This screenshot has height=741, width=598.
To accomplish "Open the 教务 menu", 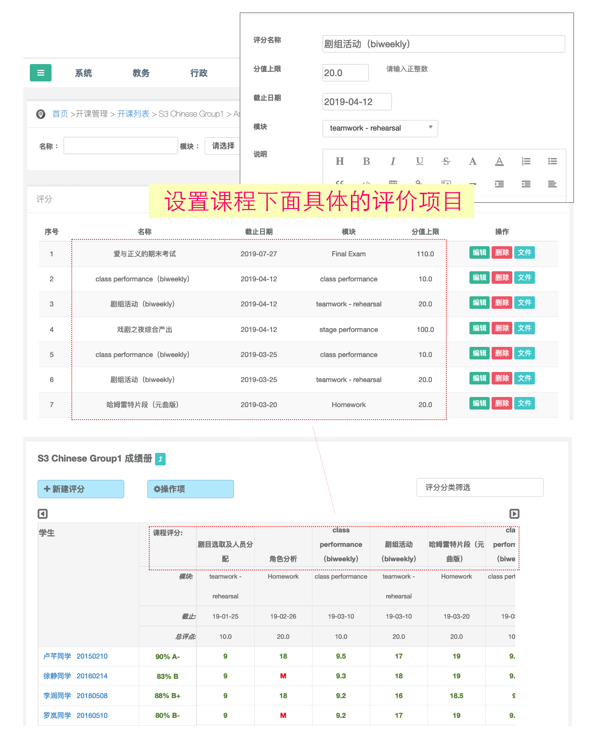I will [x=141, y=73].
